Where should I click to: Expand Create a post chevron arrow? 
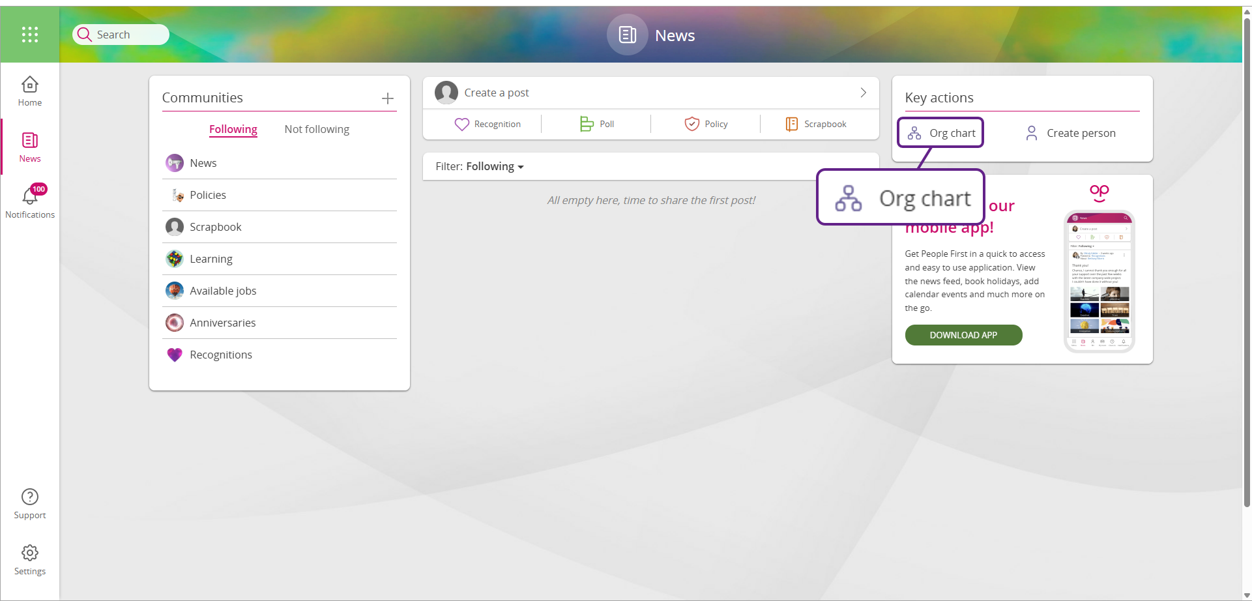click(x=863, y=93)
